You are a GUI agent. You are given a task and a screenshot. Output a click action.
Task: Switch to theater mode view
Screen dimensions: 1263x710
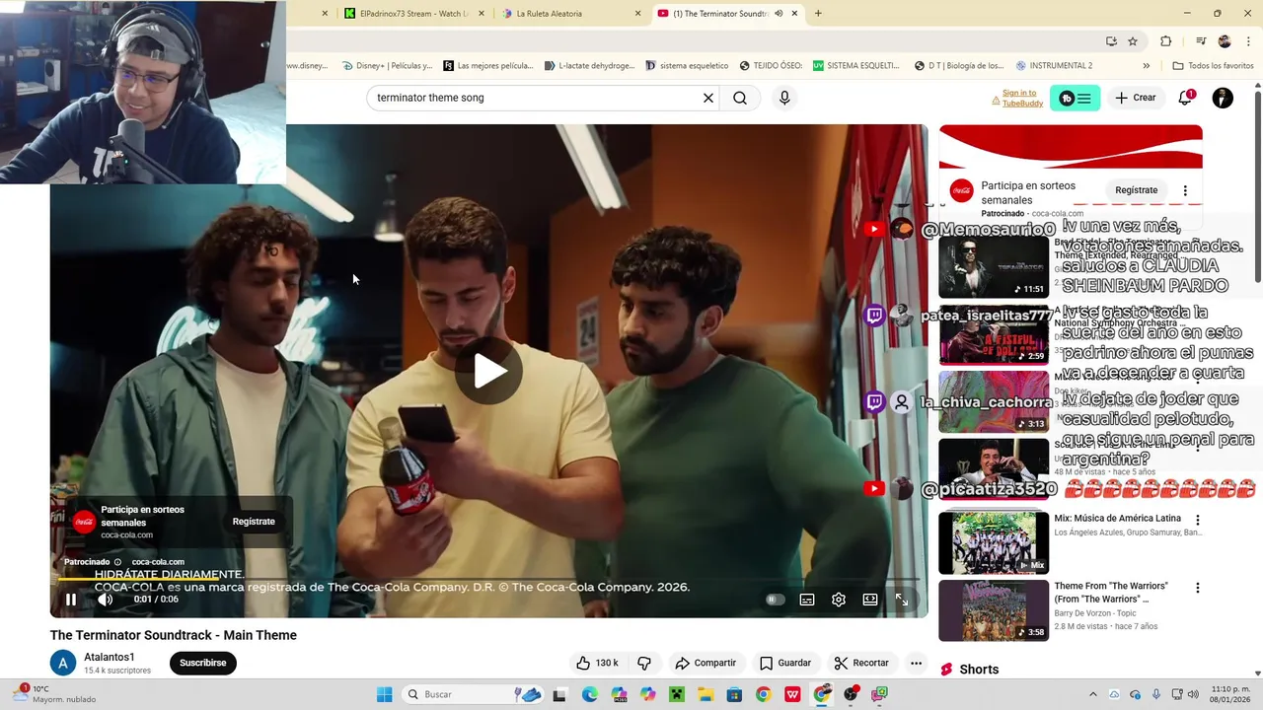tap(870, 600)
